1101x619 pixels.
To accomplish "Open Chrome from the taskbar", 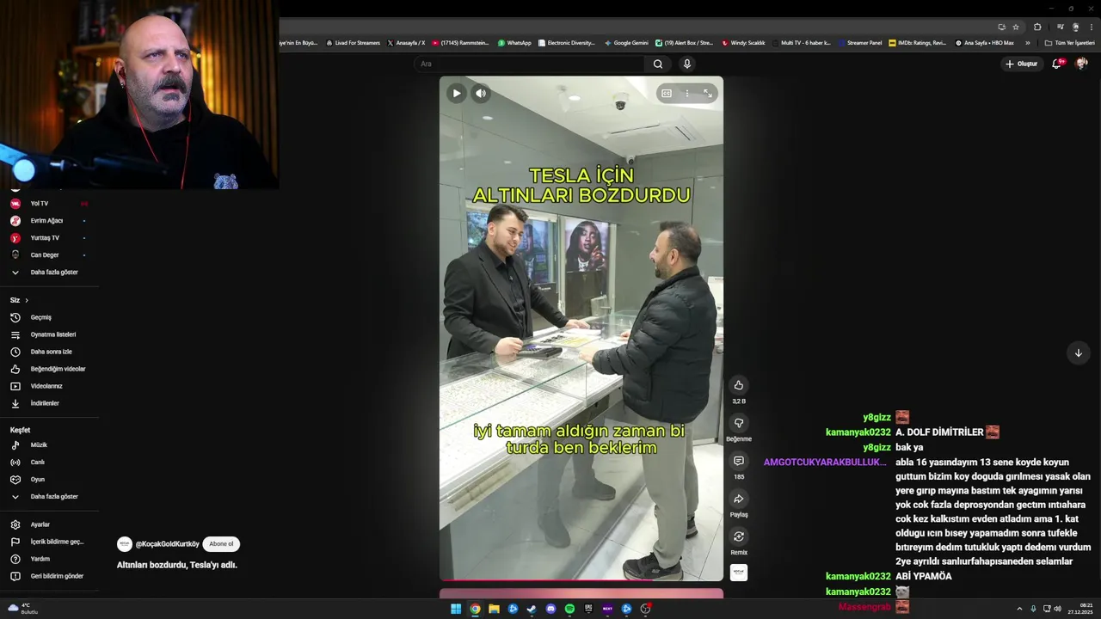I will pyautogui.click(x=475, y=609).
